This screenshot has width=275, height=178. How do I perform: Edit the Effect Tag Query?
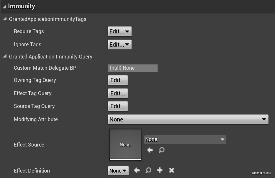click(x=118, y=93)
